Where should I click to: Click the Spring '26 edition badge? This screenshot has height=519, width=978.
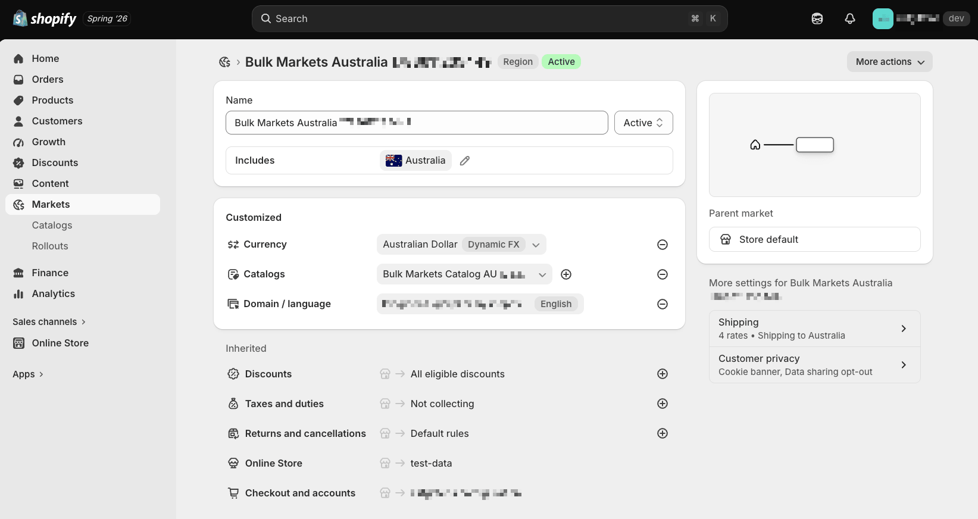pyautogui.click(x=107, y=18)
